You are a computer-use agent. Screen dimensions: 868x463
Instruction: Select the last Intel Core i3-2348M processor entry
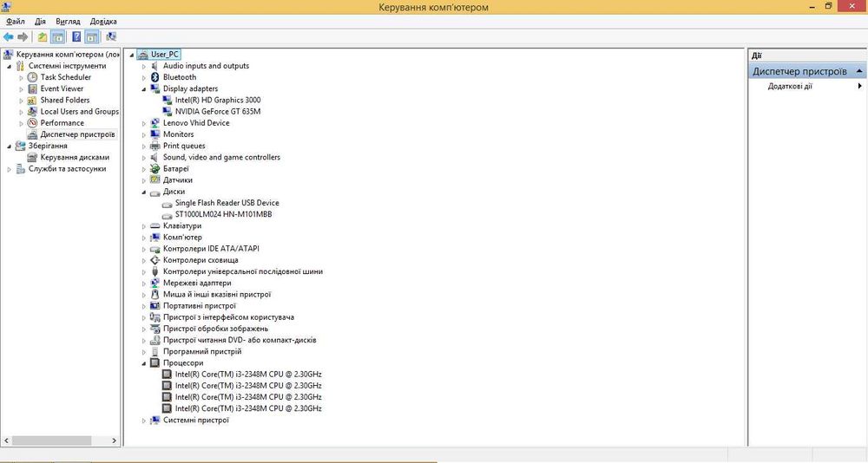coord(248,408)
